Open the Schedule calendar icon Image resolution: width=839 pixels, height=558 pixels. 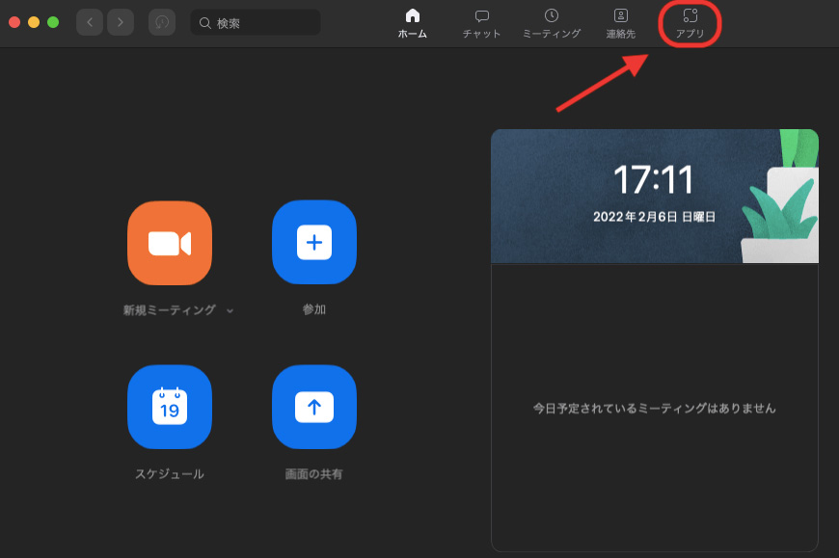(169, 407)
